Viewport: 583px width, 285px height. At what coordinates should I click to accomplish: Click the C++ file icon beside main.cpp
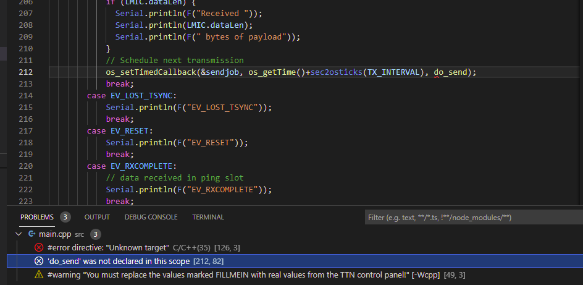(31, 234)
